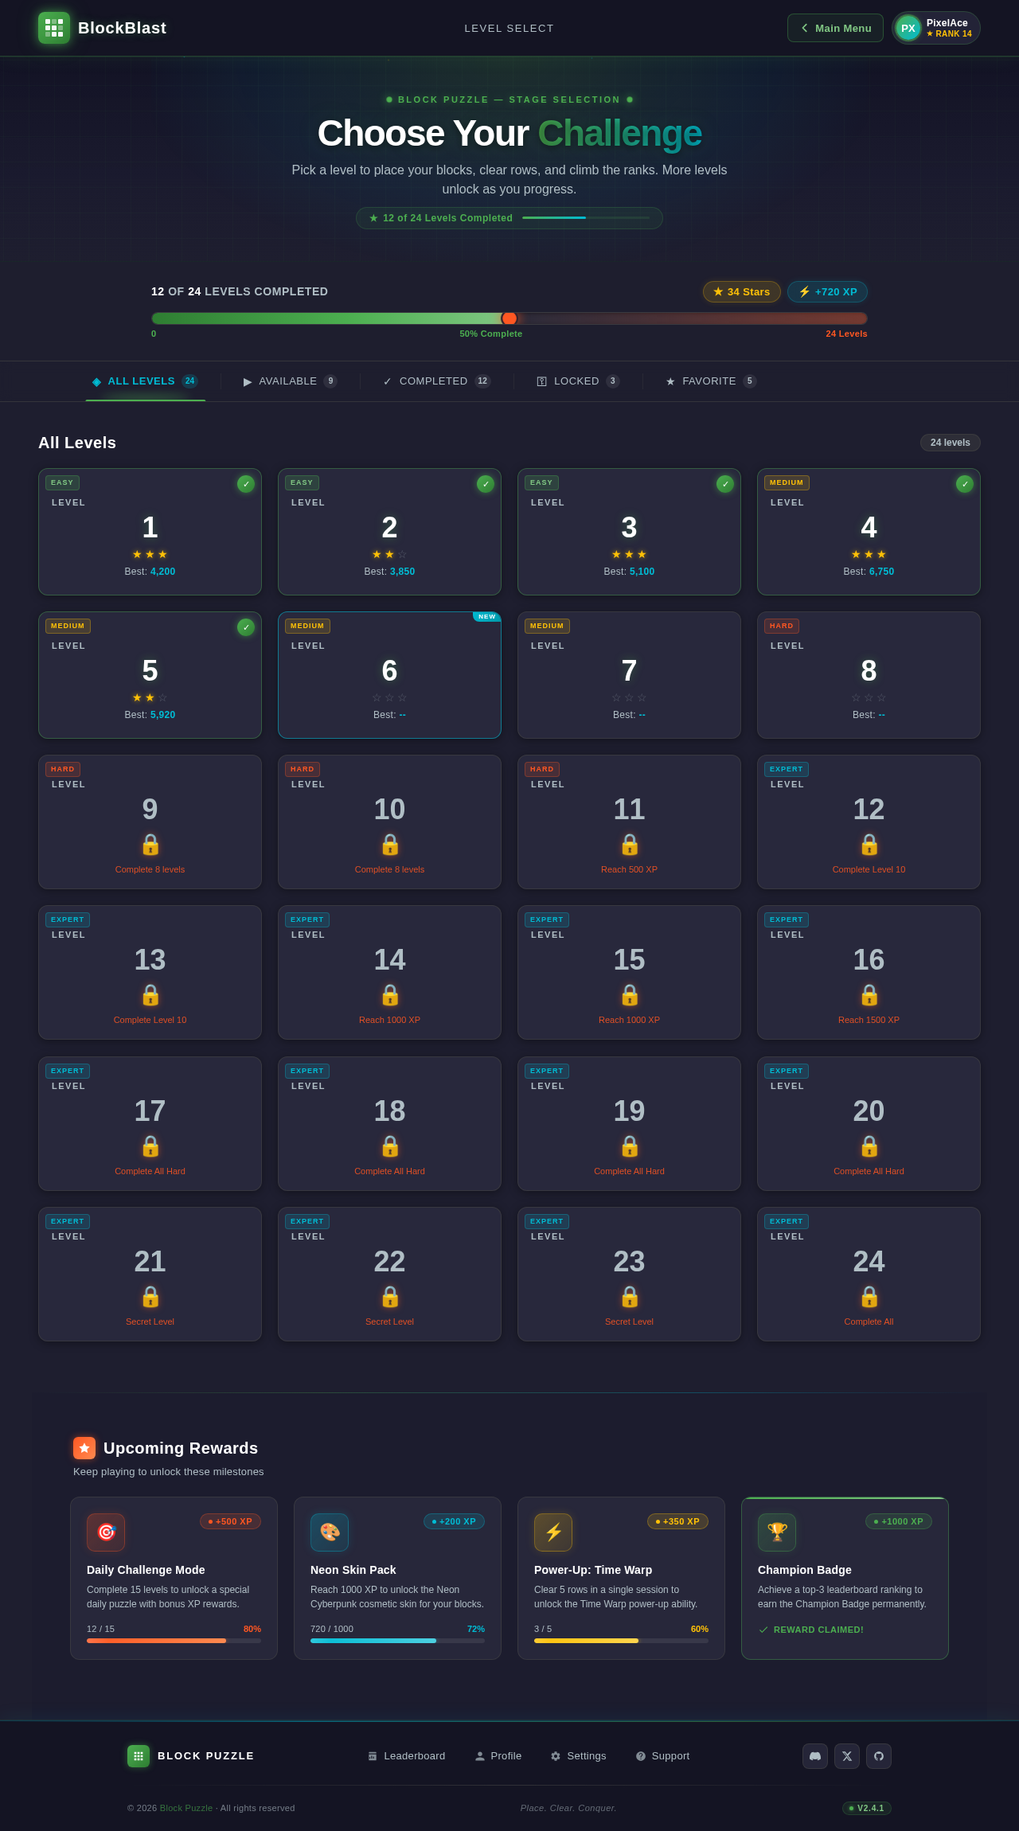The image size is (1019, 1831).
Task: Switch to the Locked tab
Action: pos(578,381)
